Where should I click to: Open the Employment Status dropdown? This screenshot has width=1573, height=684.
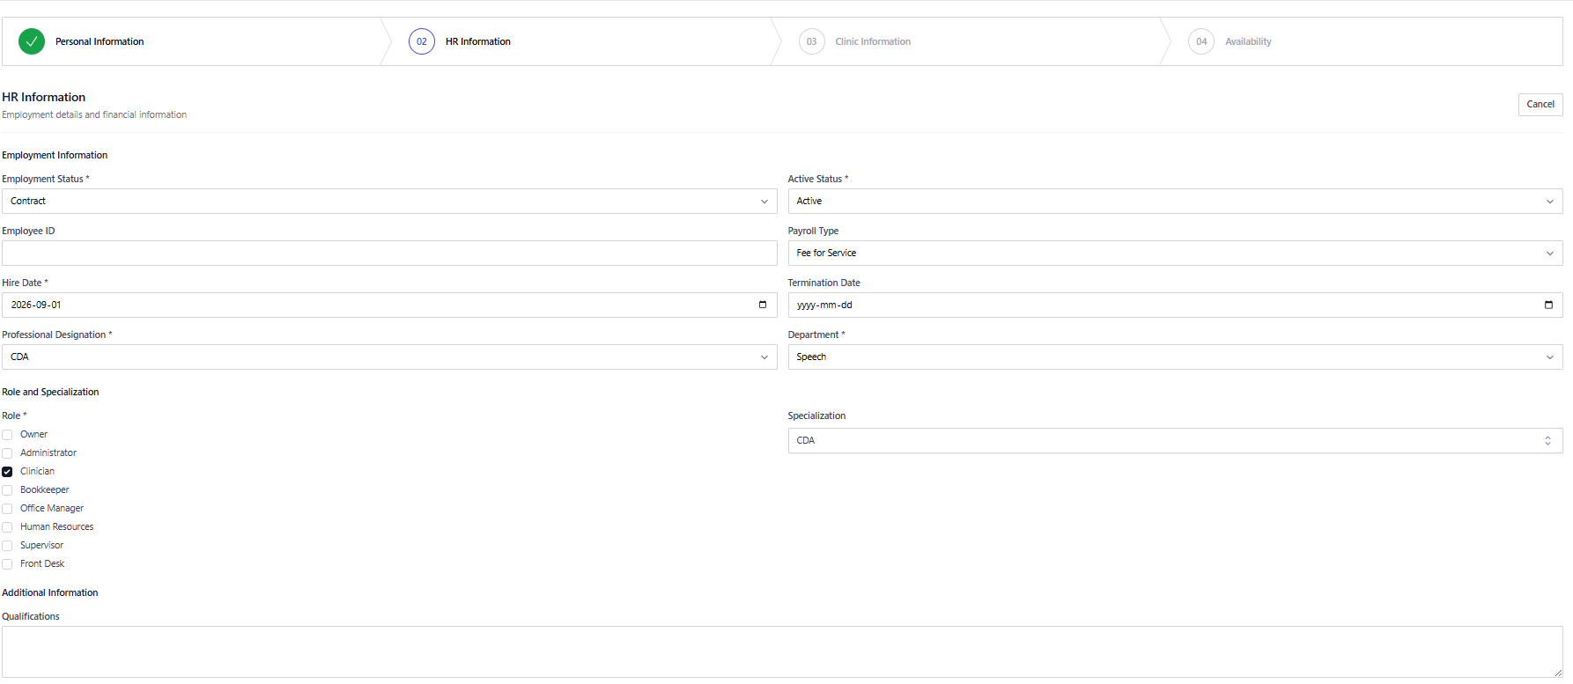(x=389, y=201)
